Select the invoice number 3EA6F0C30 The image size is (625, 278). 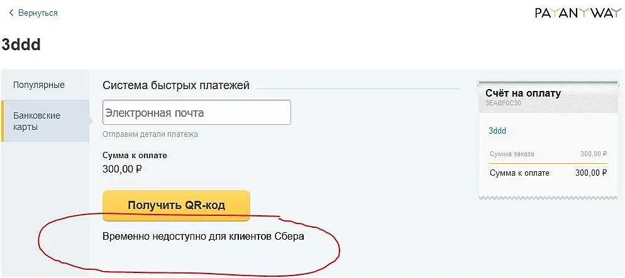(x=503, y=103)
